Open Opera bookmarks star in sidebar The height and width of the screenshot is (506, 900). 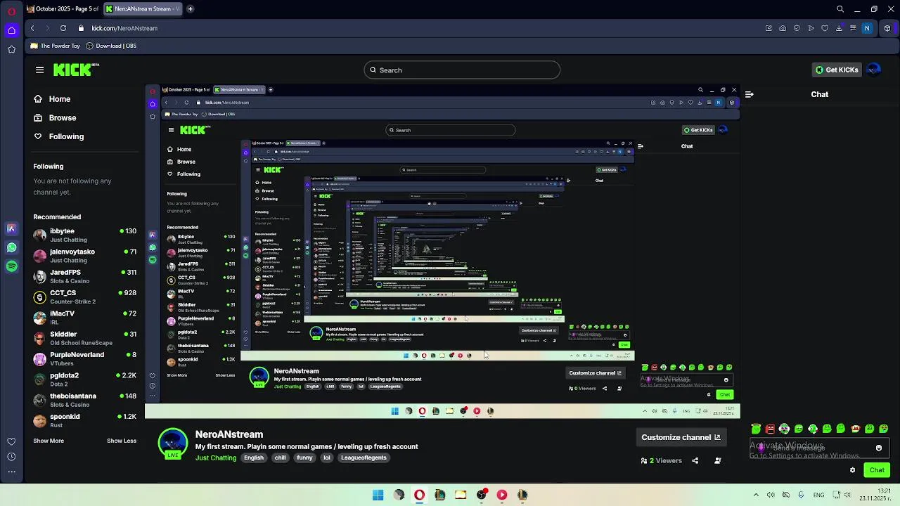click(11, 49)
